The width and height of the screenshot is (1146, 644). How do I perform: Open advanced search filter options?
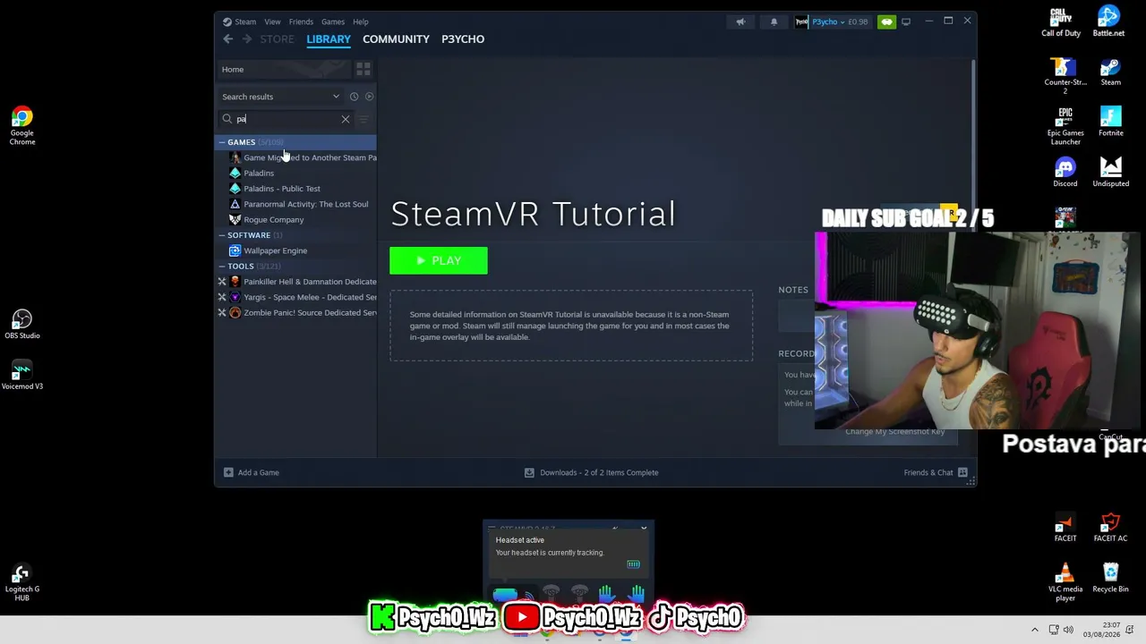click(x=363, y=119)
